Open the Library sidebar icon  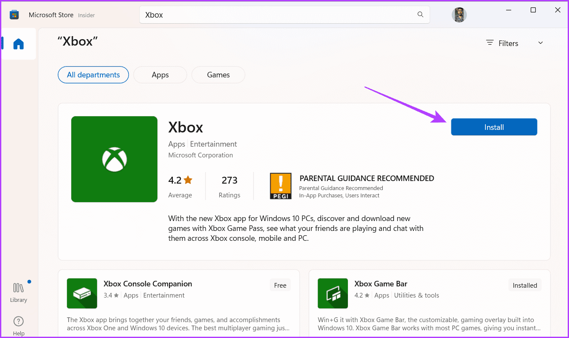(19, 292)
